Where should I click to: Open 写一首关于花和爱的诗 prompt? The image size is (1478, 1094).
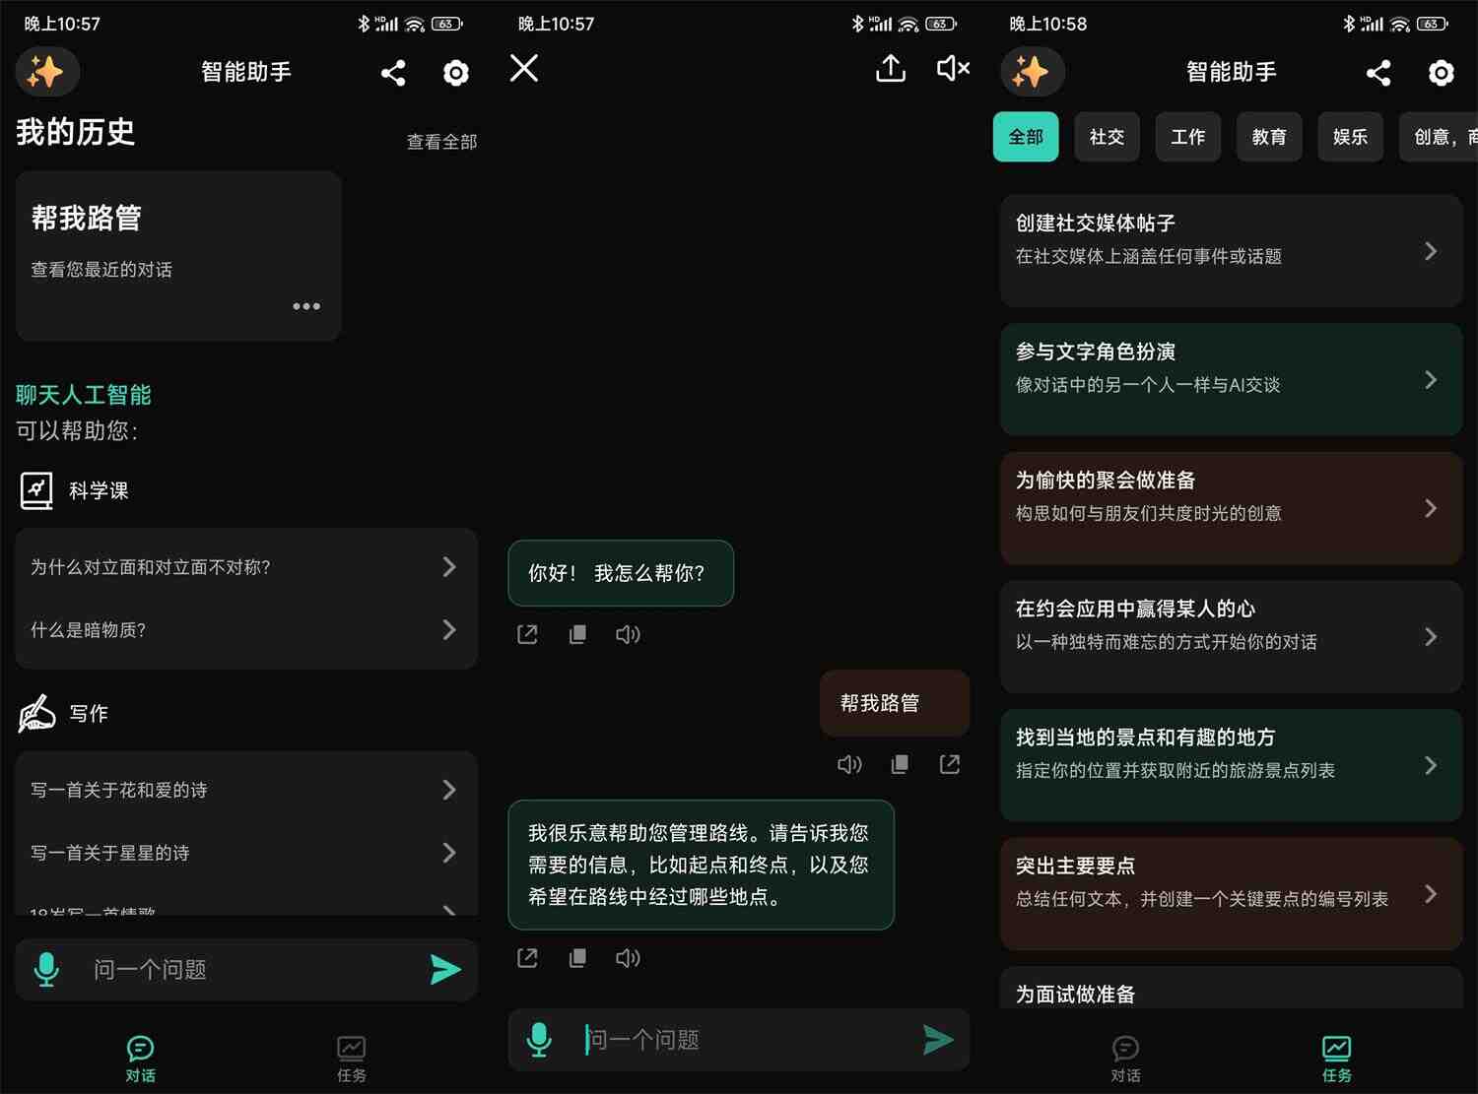click(246, 790)
